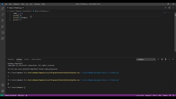The width and height of the screenshot is (176, 99).
Task: Open editor More Actions ellipsis
Action: (173, 8)
